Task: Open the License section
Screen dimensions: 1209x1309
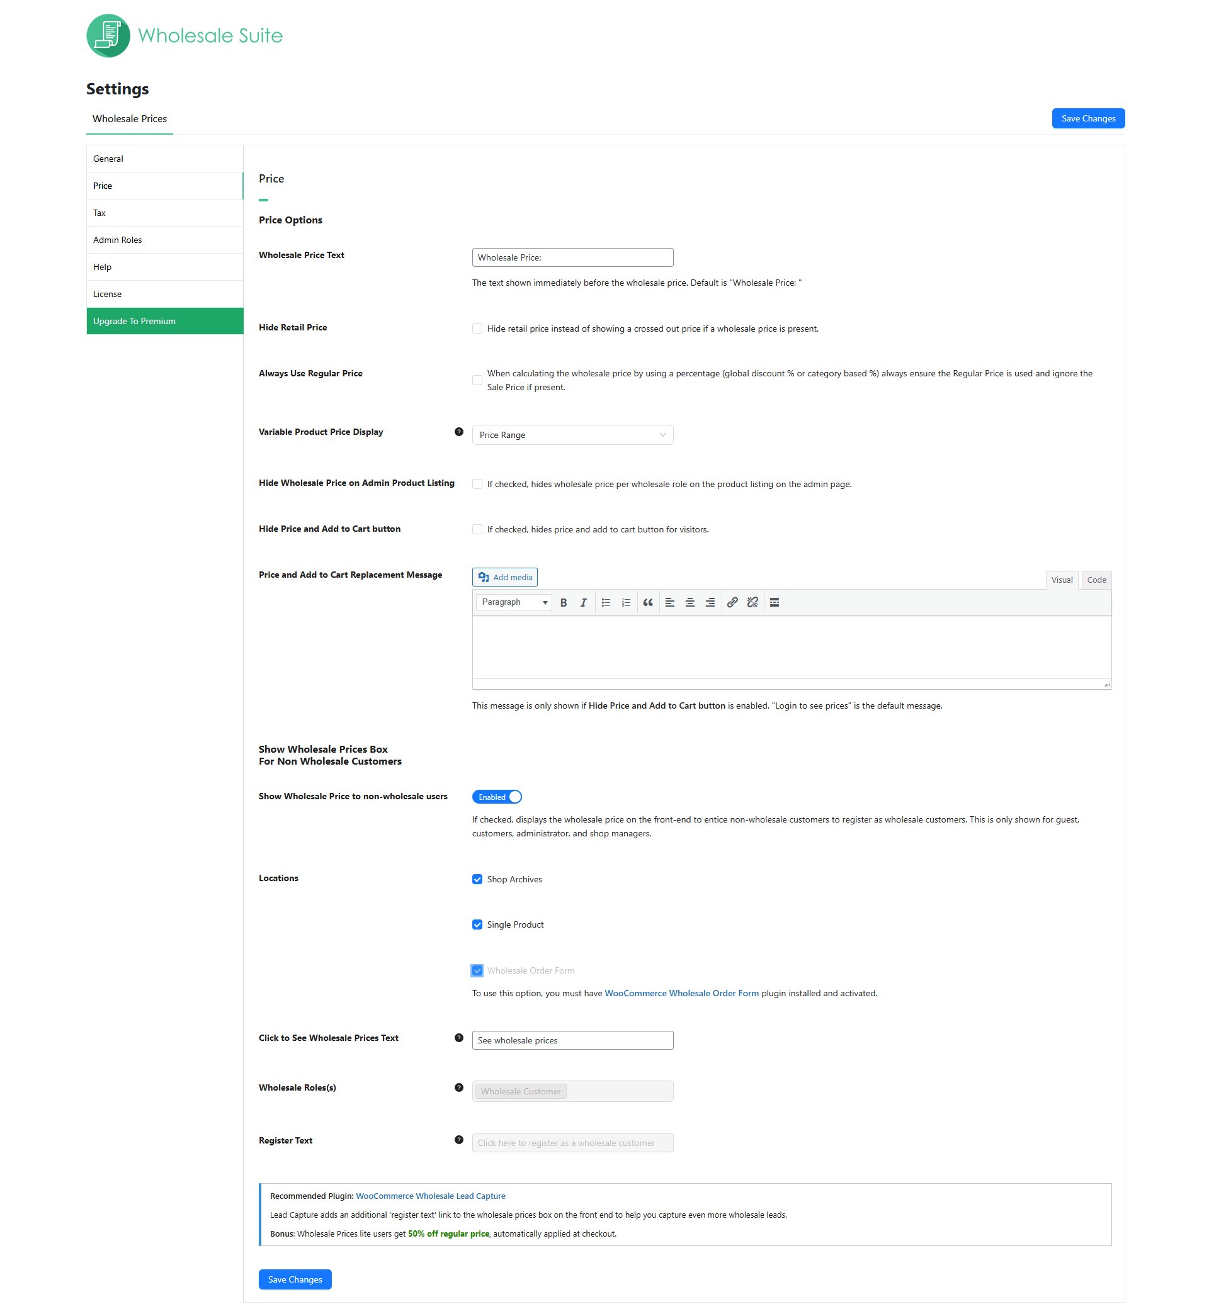Action: pyautogui.click(x=164, y=293)
